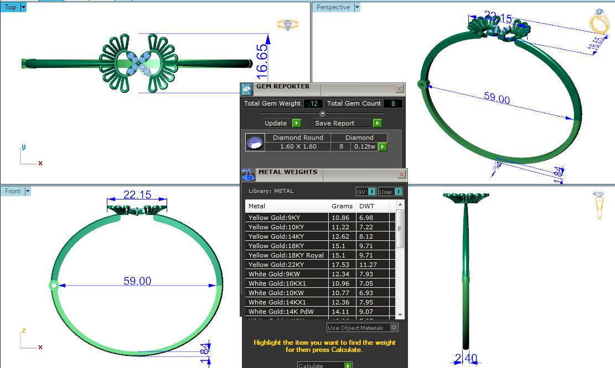Click the ring icon in Perspective viewport
This screenshot has width=615, height=368.
click(x=599, y=24)
